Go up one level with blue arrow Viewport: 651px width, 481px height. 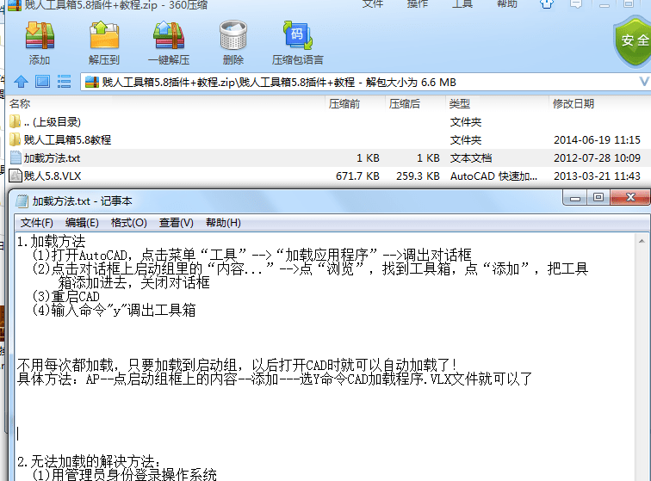pyautogui.click(x=21, y=82)
